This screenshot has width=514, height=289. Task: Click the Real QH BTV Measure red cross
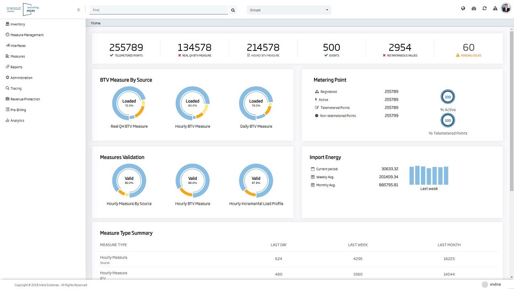(179, 55)
